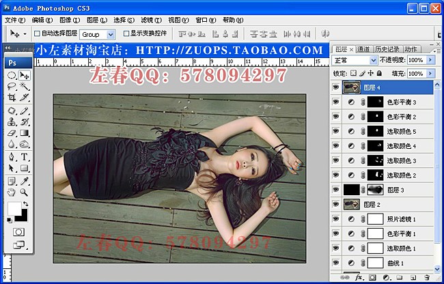
Task: Select the Rectangle shape tool
Action: click(x=25, y=169)
